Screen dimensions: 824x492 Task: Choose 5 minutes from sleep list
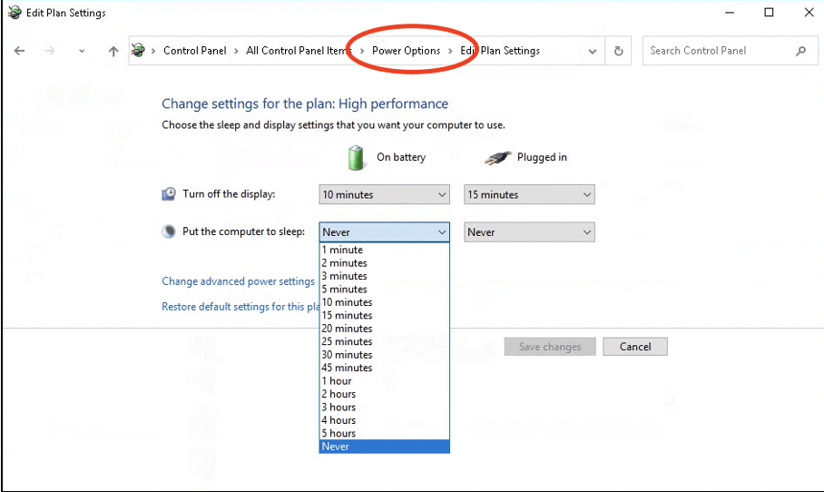point(384,289)
